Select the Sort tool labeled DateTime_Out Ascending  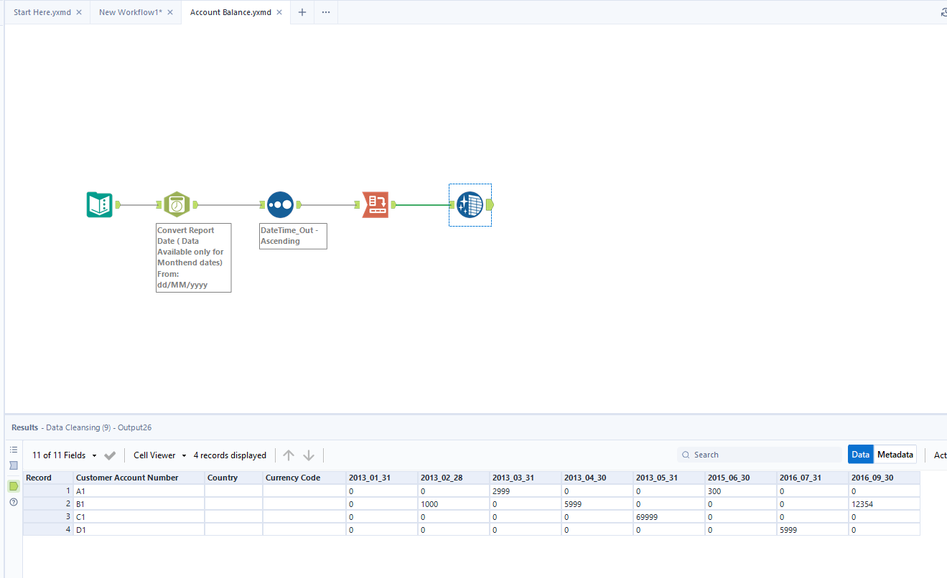(280, 204)
